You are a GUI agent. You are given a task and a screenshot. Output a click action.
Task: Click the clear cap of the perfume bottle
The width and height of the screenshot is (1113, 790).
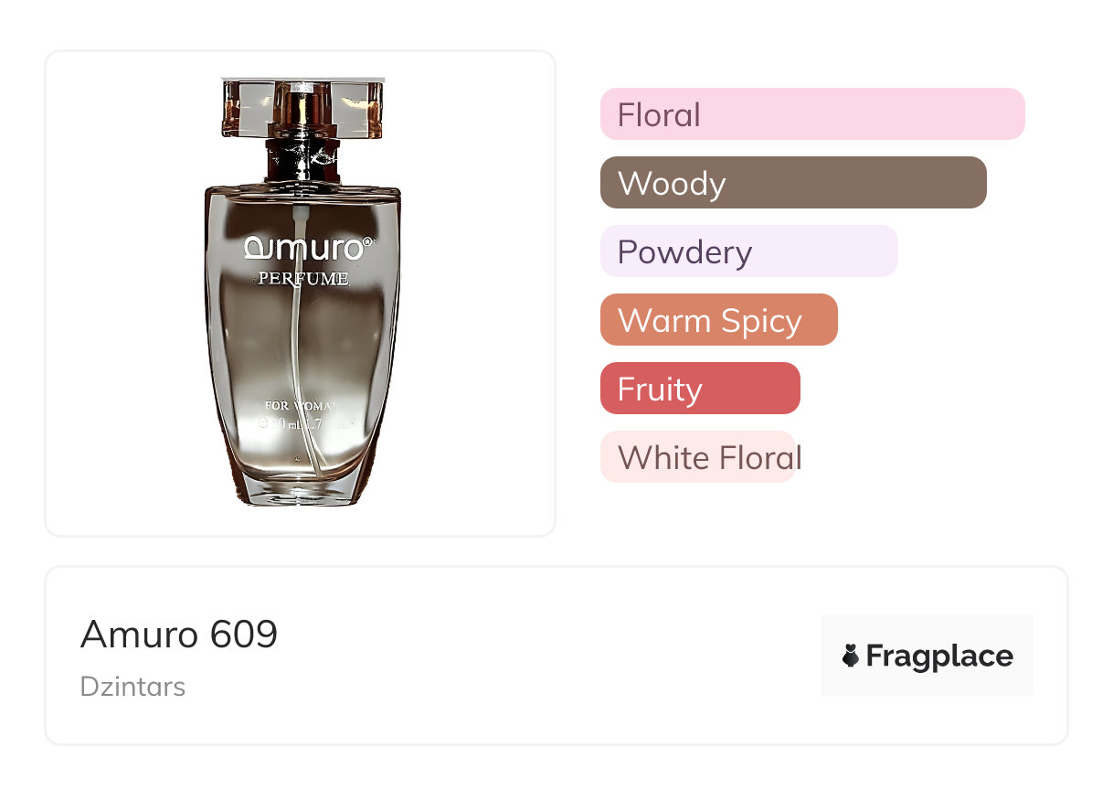[x=302, y=108]
